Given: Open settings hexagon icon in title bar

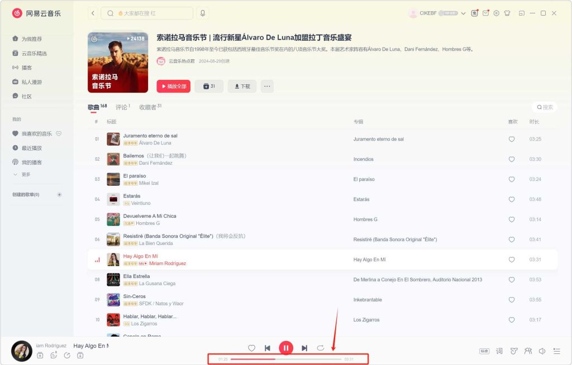Looking at the screenshot, I should 497,13.
